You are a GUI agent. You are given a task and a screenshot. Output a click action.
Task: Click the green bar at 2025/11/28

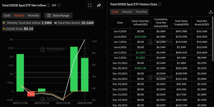[20, 73]
